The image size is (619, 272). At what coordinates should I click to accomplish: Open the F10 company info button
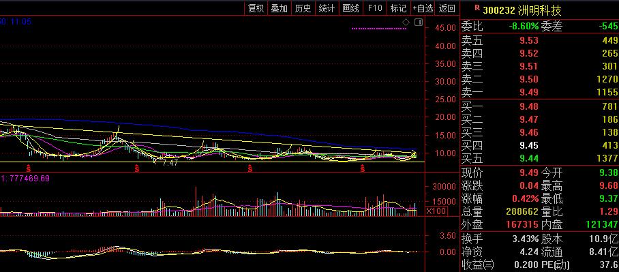pos(375,8)
